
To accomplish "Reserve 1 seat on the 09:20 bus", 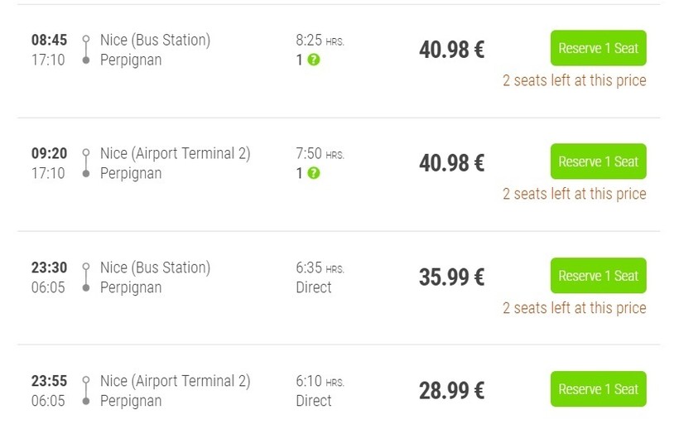I will [598, 161].
